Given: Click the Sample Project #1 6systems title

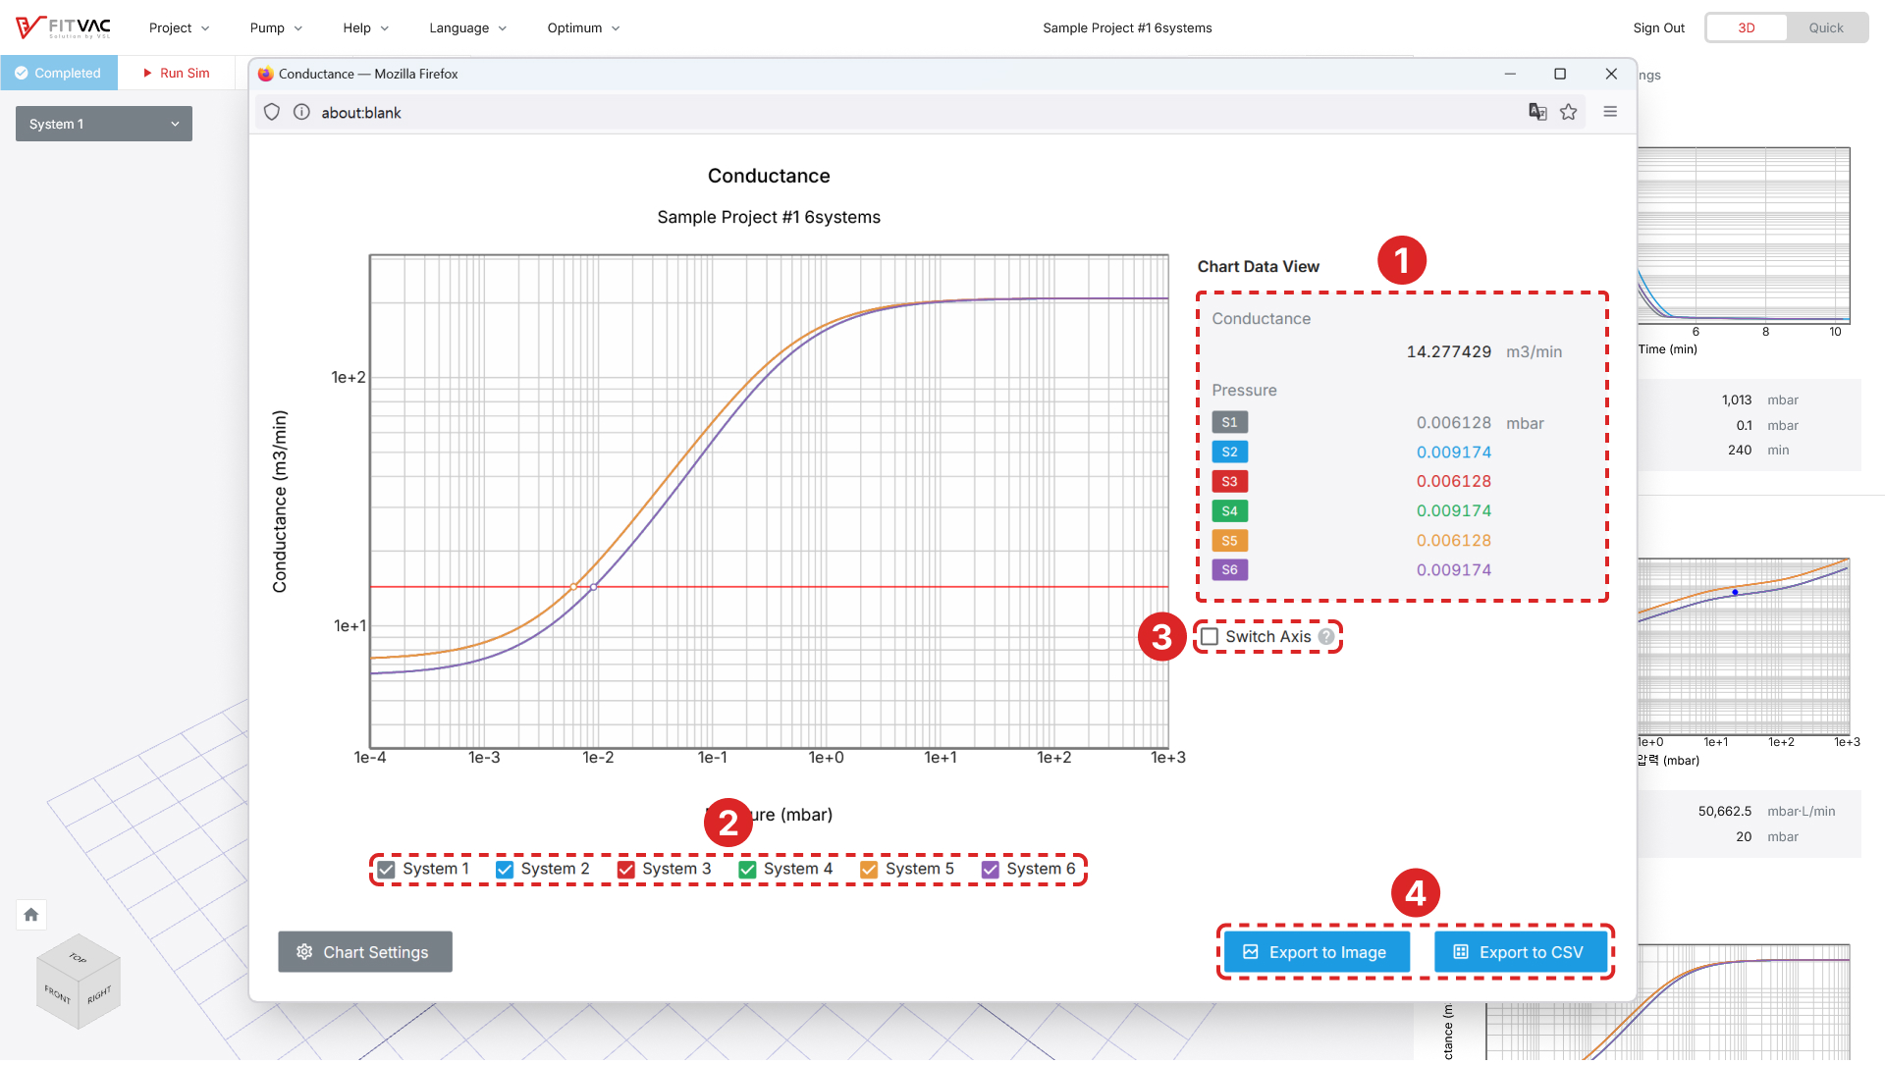Looking at the screenshot, I should coord(1127,27).
